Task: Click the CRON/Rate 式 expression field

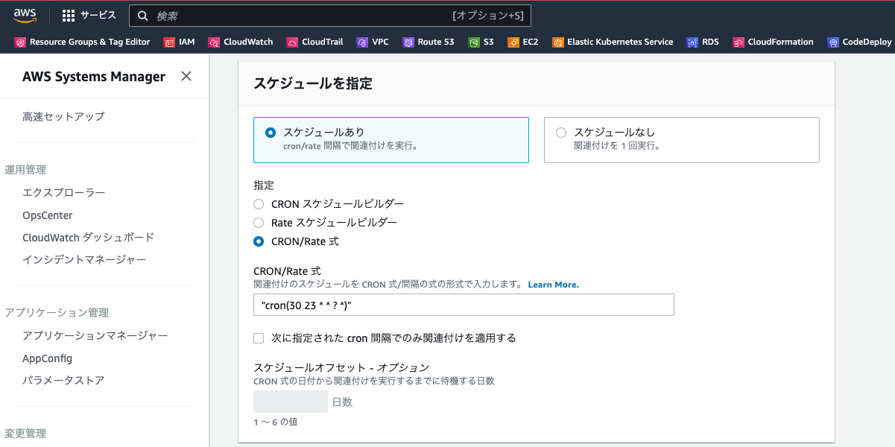Action: point(464,305)
